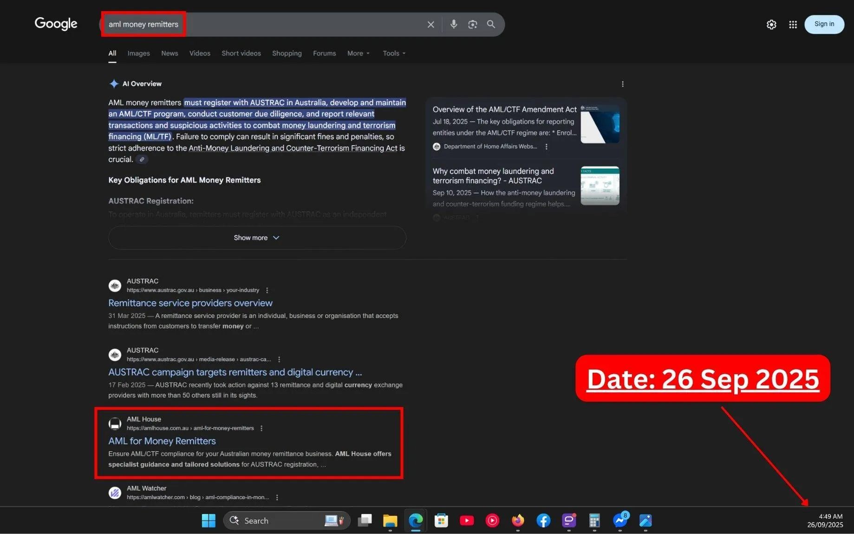Screen dimensions: 854x534
Task: Switch to the Shopping tab
Action: click(287, 53)
